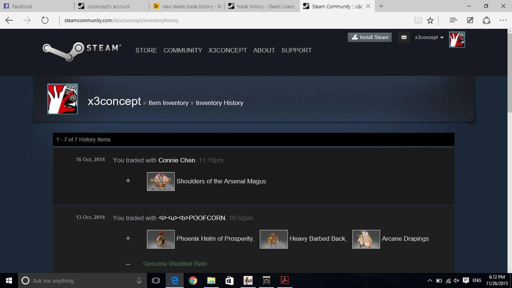The width and height of the screenshot is (512, 288).
Task: Click Phoenix Helm of Prosperity name
Action: coord(214,239)
